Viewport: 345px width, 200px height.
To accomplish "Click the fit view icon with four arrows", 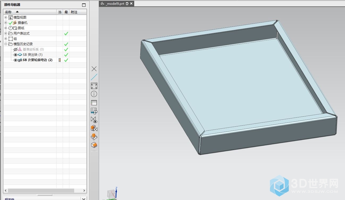I will point(94,86).
